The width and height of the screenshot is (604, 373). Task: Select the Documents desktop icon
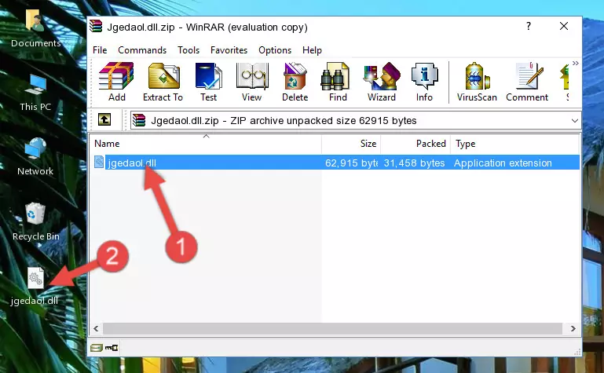click(35, 29)
